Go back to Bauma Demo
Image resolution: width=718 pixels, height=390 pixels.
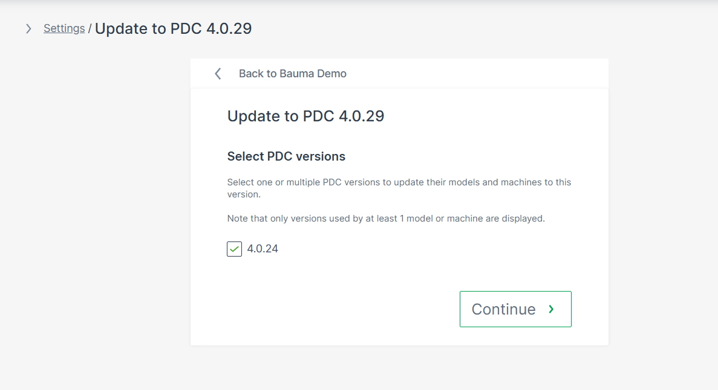[x=292, y=74]
